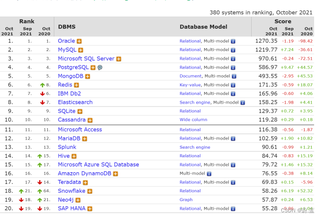Click the plus icon next to Hive

coord(74,156)
